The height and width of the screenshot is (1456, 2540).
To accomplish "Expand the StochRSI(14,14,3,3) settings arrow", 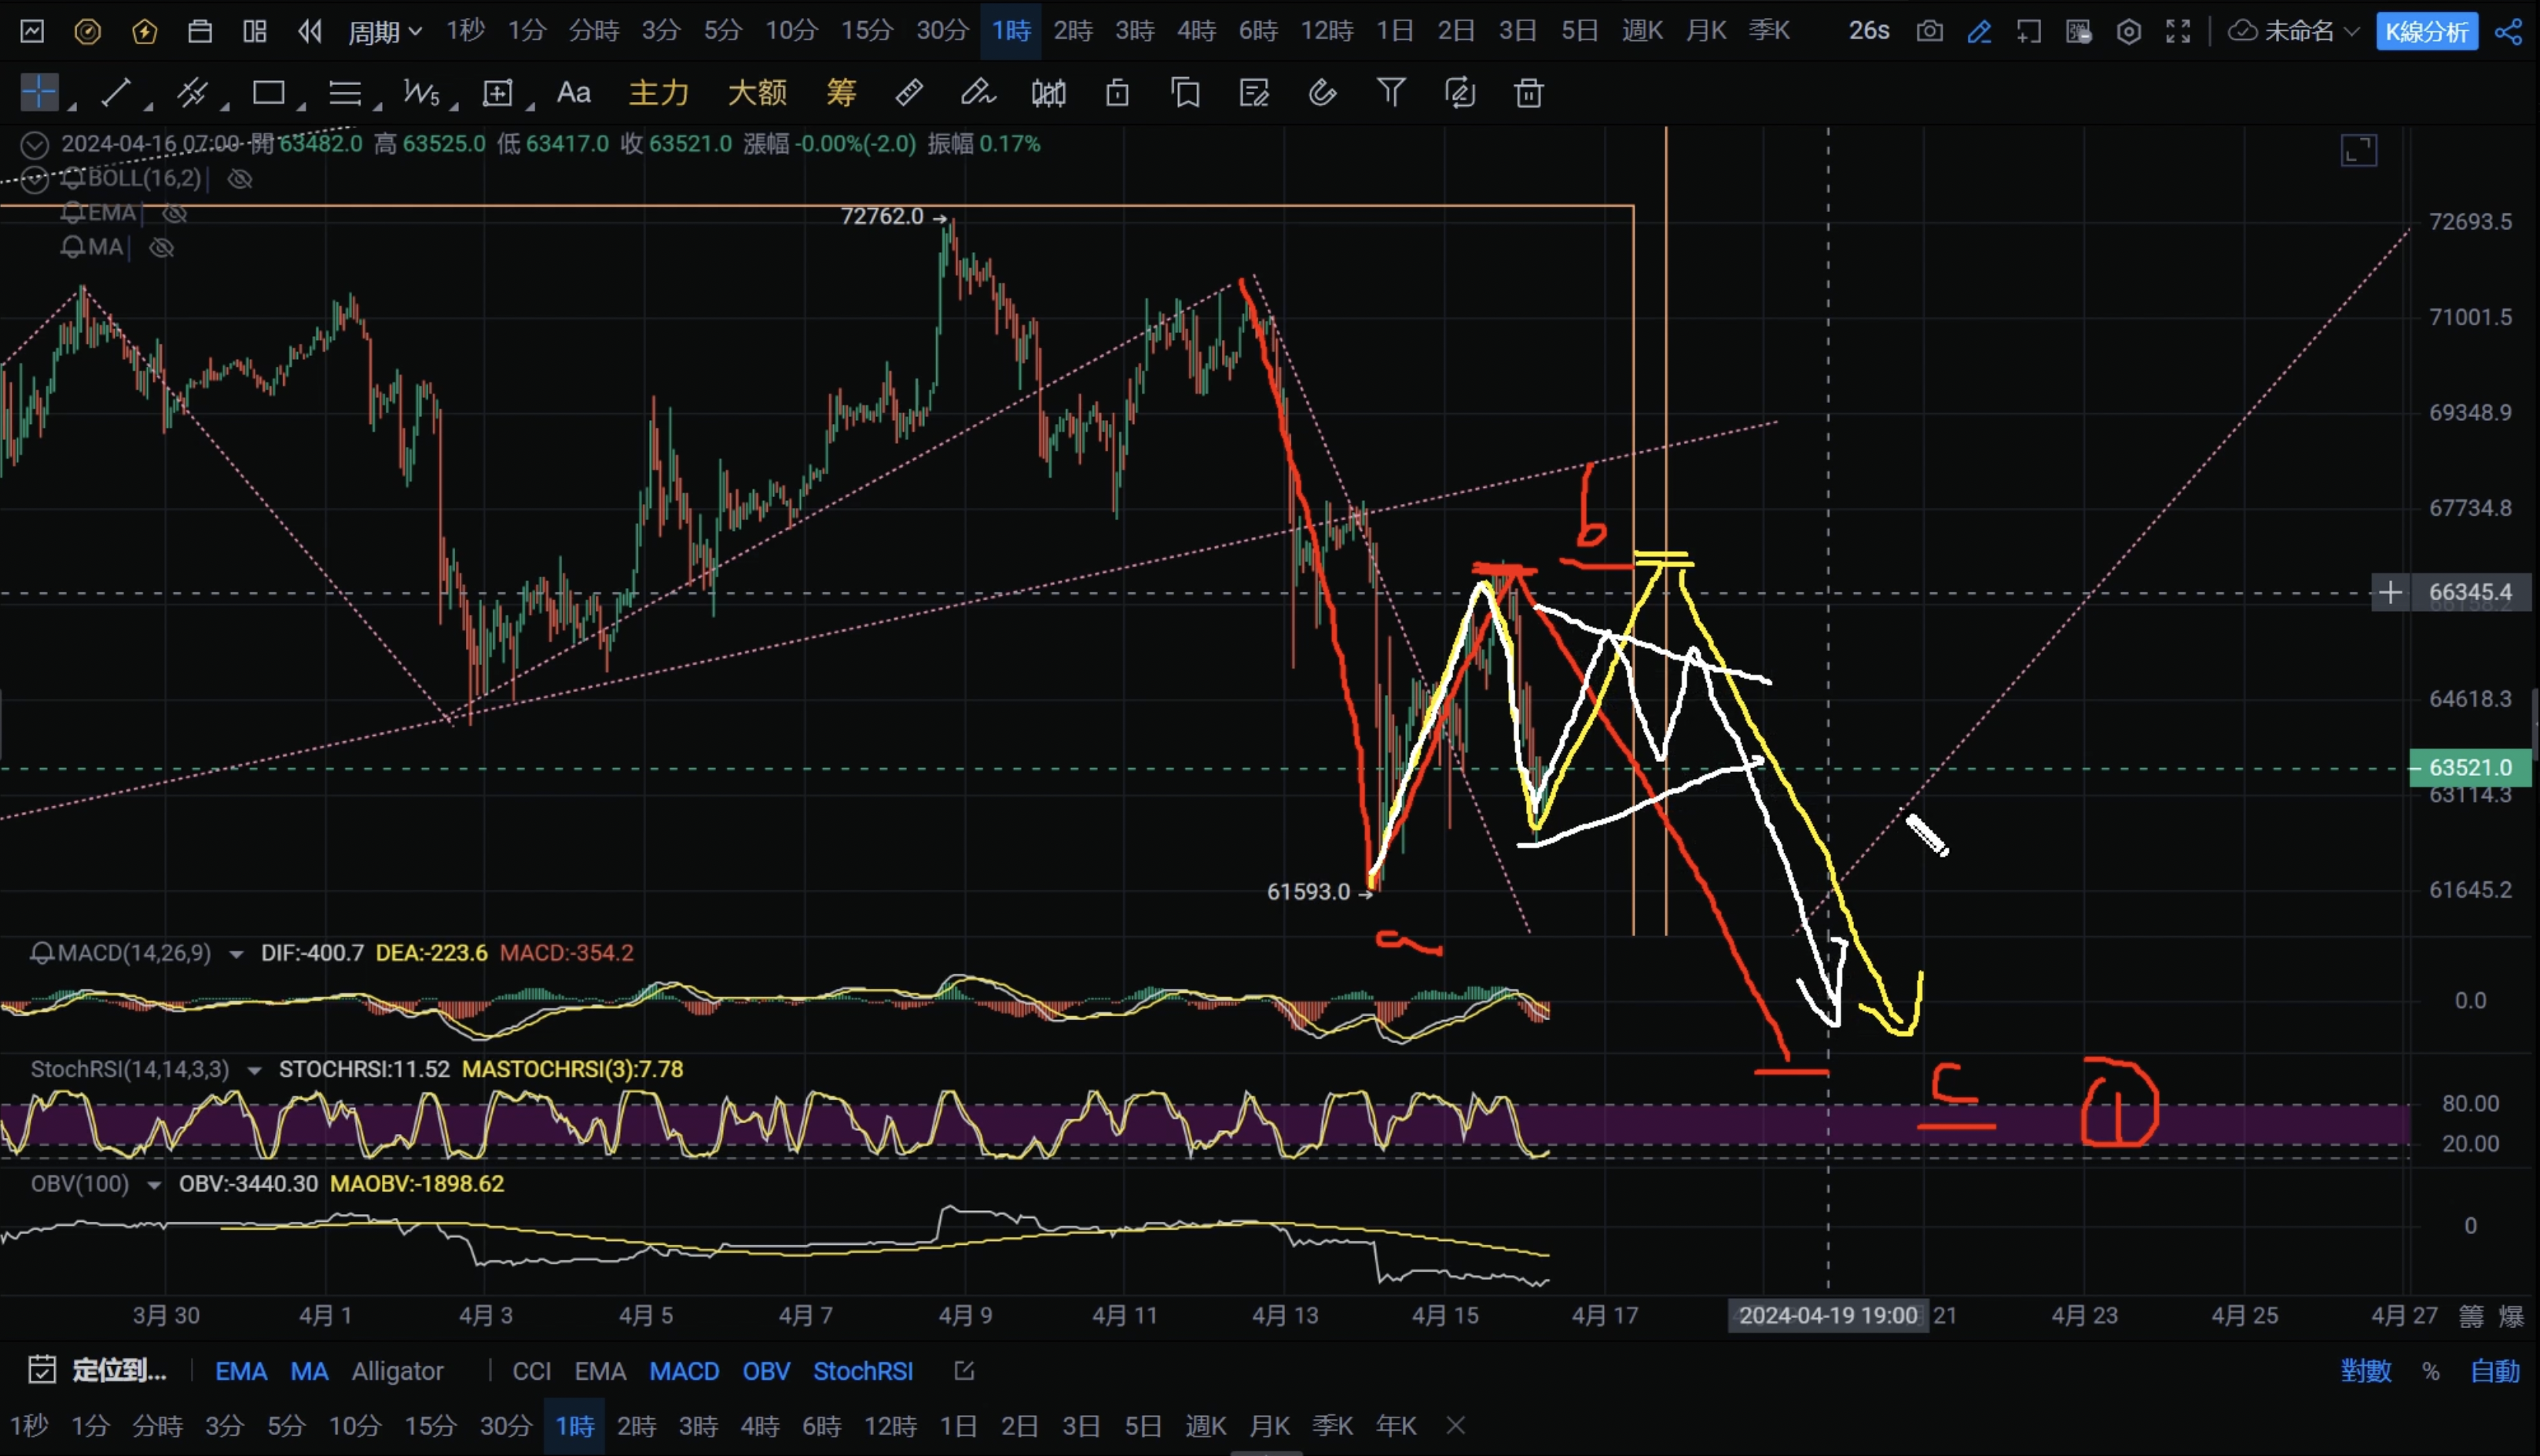I will pyautogui.click(x=254, y=1071).
